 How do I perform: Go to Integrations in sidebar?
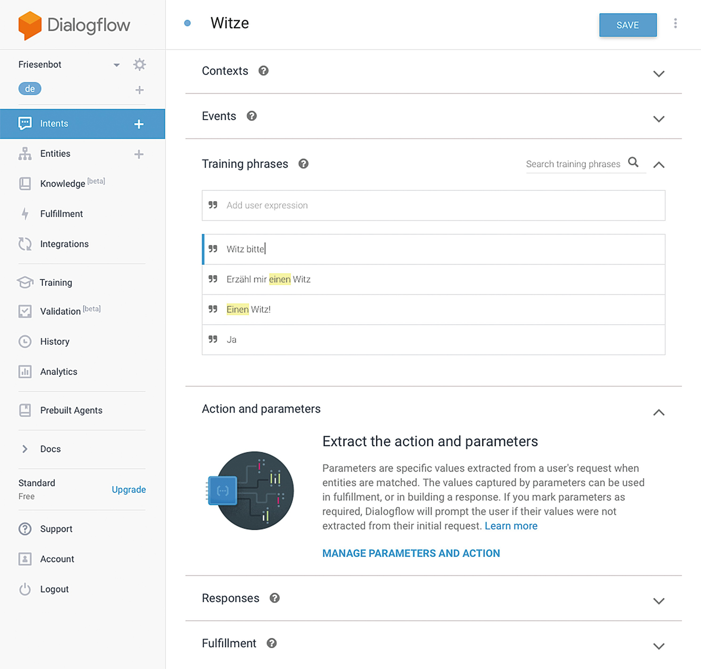(64, 244)
